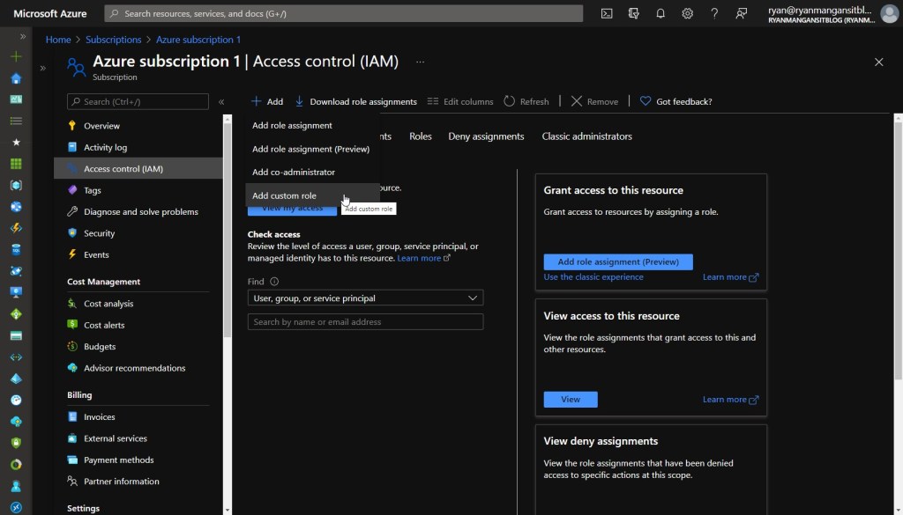Image resolution: width=903 pixels, height=515 pixels.
Task: Open the User, group, or service principal dropdown
Action: [365, 298]
